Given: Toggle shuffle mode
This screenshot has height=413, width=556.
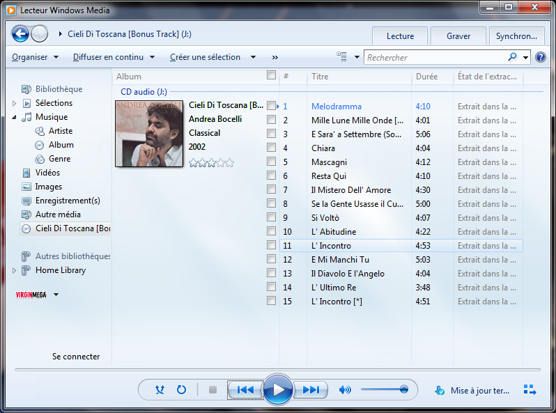Looking at the screenshot, I should (x=160, y=390).
